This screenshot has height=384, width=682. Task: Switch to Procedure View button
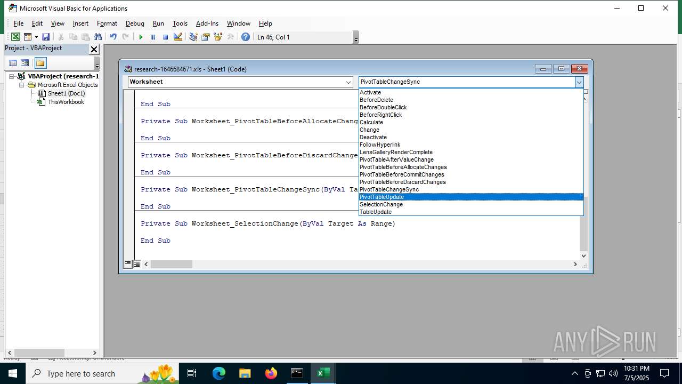point(128,264)
